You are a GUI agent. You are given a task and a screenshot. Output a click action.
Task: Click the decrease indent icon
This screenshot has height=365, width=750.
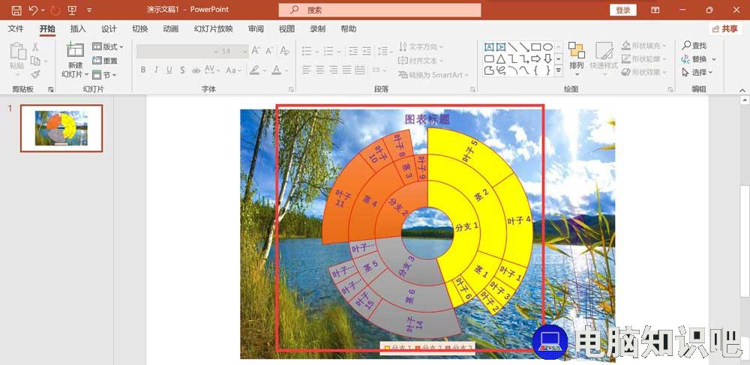pyautogui.click(x=353, y=51)
